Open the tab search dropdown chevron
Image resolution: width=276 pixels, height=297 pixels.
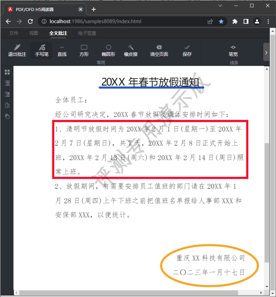[220, 6]
